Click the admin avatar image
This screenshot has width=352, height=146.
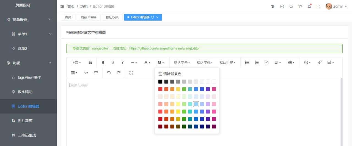click(x=329, y=6)
